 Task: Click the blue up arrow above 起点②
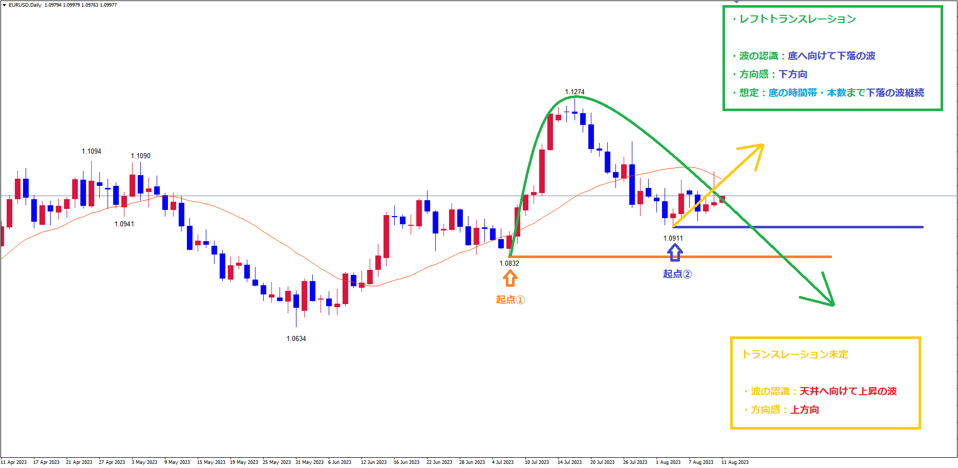(675, 252)
